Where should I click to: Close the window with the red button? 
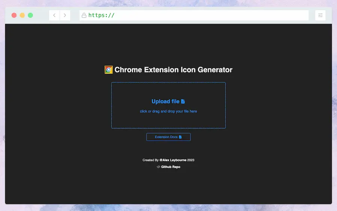click(14, 15)
